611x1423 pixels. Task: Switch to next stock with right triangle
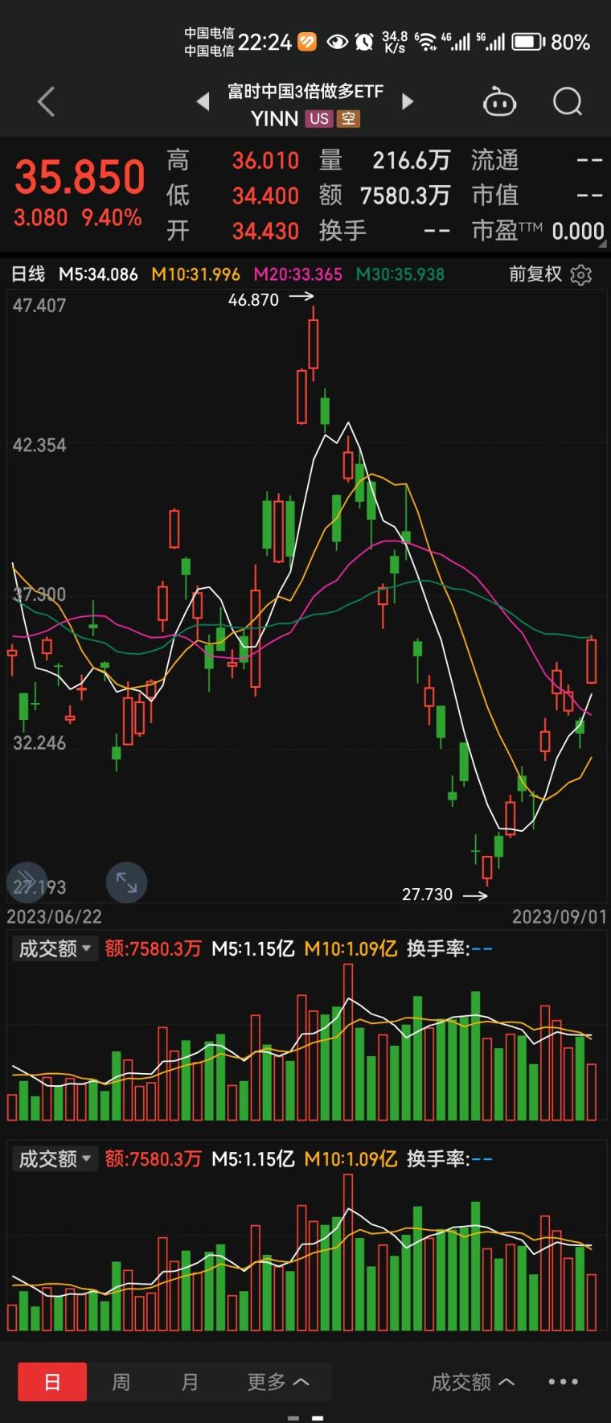[x=408, y=101]
